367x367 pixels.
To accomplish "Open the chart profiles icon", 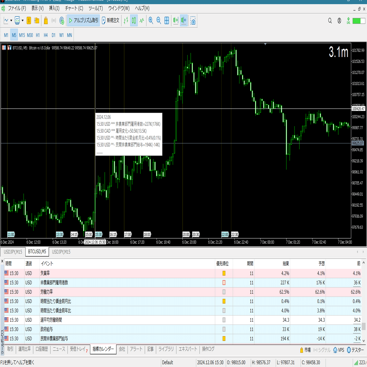I will click(x=17, y=21).
